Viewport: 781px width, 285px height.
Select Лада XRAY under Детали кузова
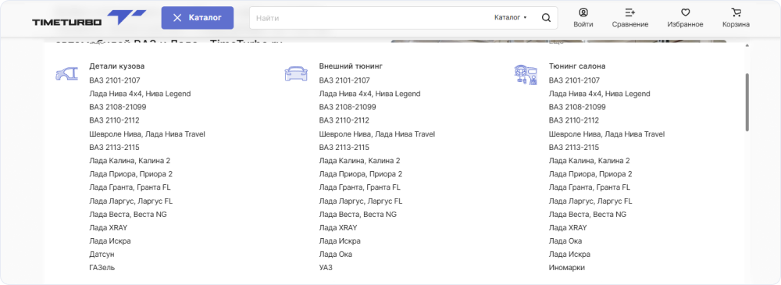point(108,228)
